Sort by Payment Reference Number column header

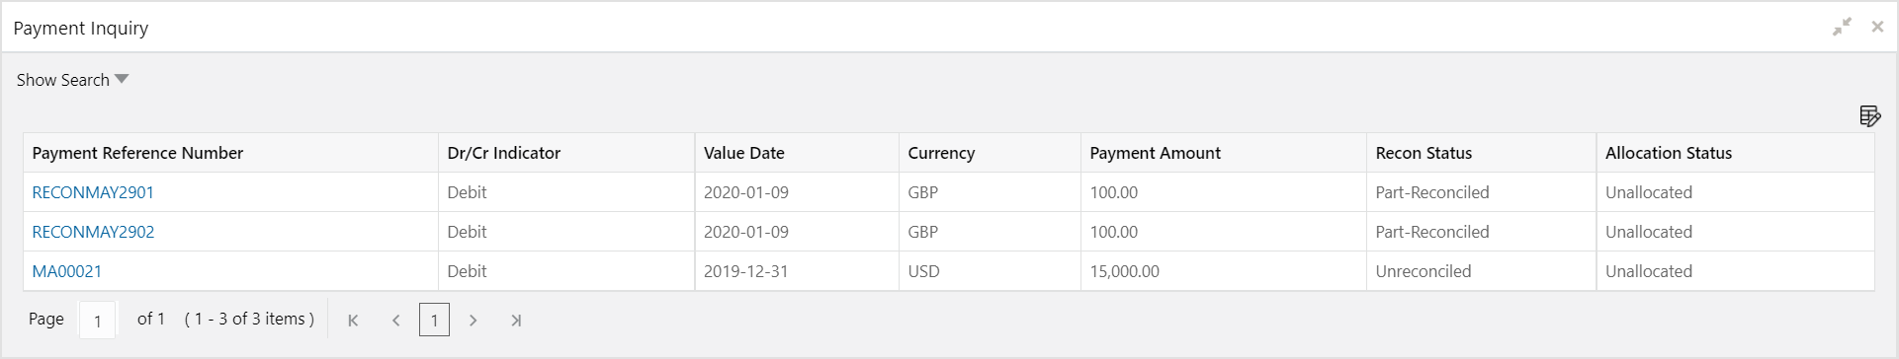(137, 153)
